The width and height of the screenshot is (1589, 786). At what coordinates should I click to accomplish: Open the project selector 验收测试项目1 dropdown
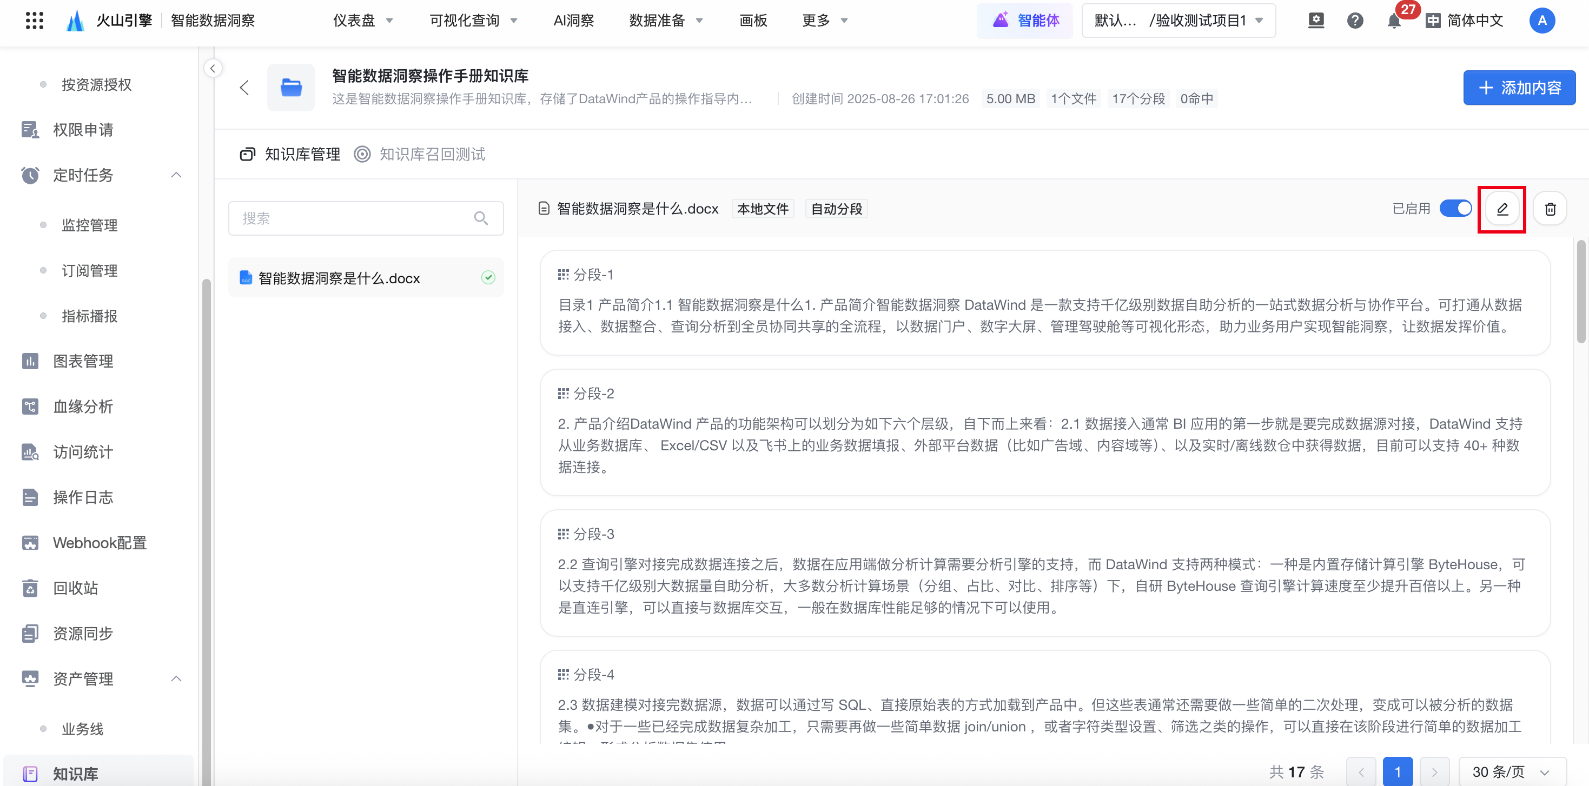[1178, 21]
